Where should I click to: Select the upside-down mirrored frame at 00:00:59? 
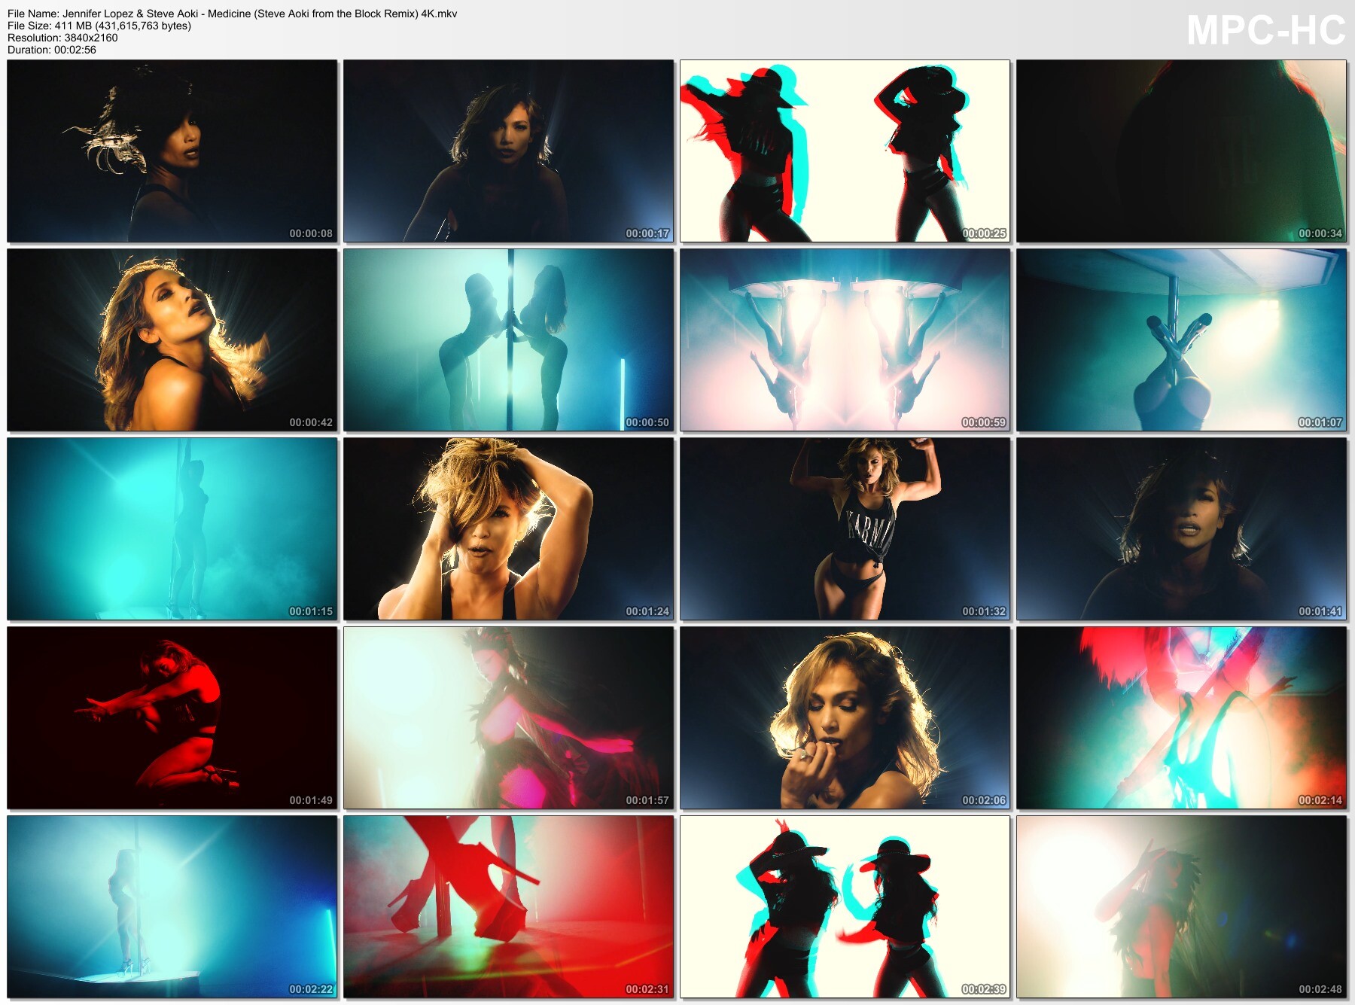pos(845,340)
